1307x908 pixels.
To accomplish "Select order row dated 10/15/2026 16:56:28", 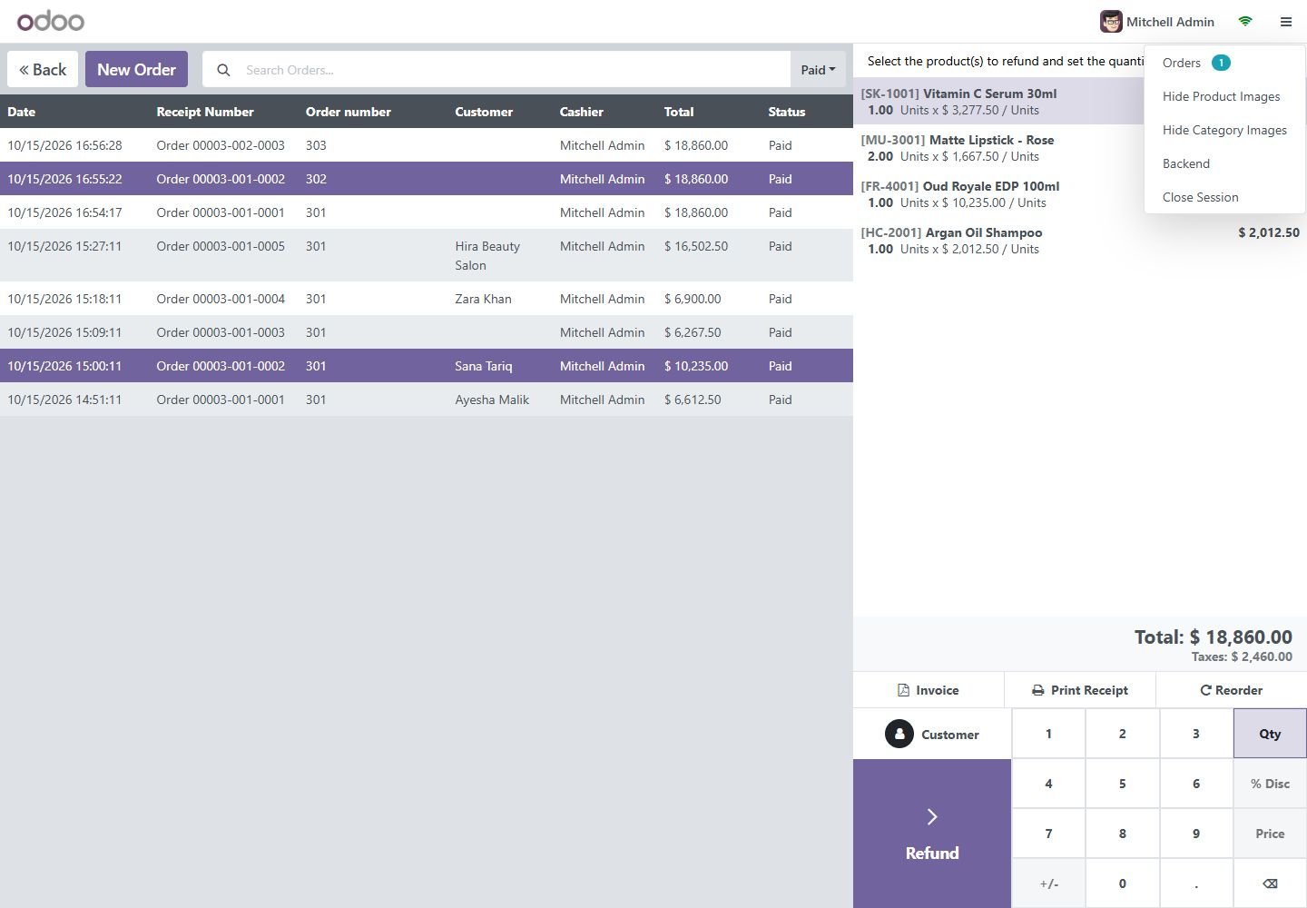I will point(427,145).
